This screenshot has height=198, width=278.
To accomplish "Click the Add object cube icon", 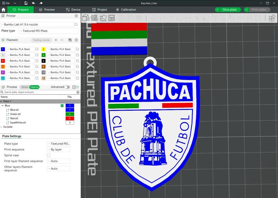I will point(86,18).
